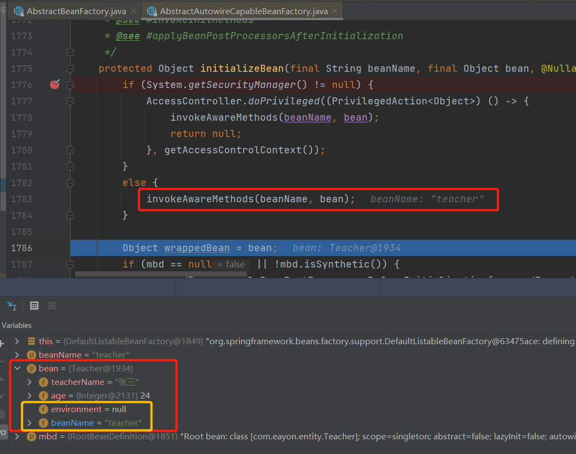Collapse the else block fold at line 1782
The width and height of the screenshot is (576, 454).
click(70, 183)
